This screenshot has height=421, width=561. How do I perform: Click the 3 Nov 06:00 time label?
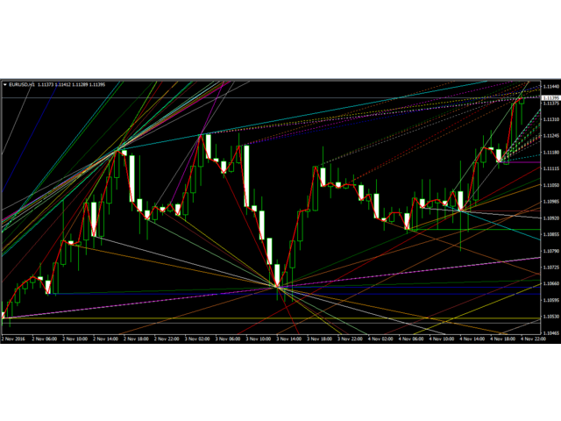point(228,339)
